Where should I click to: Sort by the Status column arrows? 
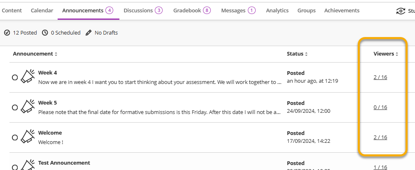306,54
